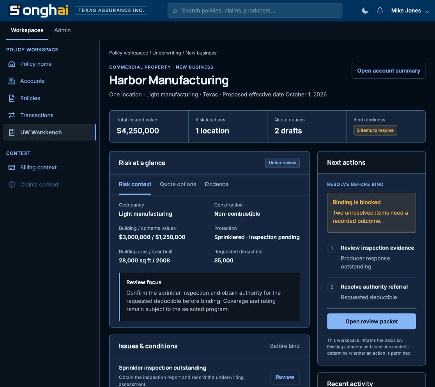
Task: Click Review focus note
Action: pos(209,297)
